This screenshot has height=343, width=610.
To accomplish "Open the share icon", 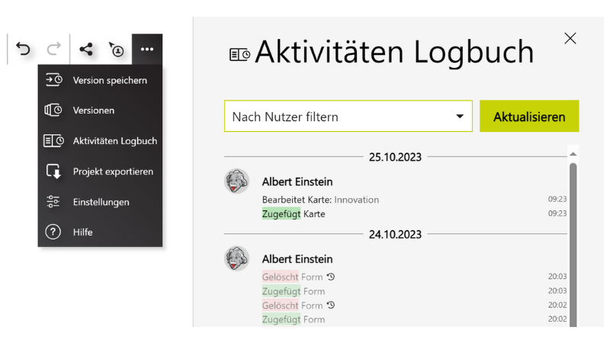I will [x=86, y=49].
